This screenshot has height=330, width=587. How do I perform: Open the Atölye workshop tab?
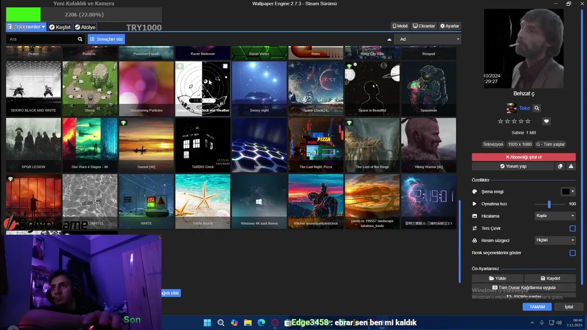pyautogui.click(x=85, y=27)
